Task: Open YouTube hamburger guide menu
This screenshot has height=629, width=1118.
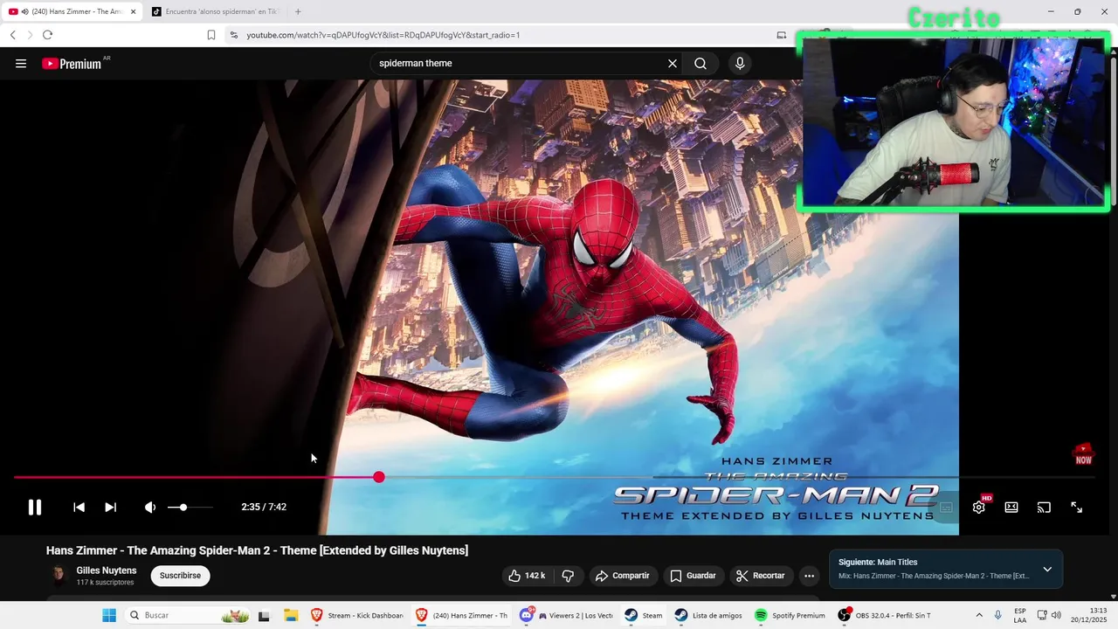Action: (21, 64)
